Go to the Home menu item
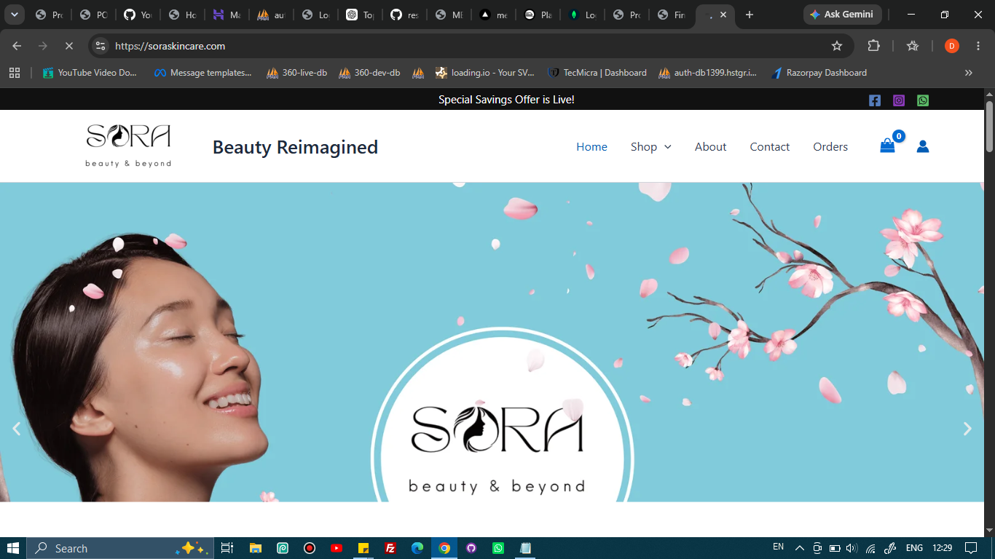995x559 pixels. (591, 146)
